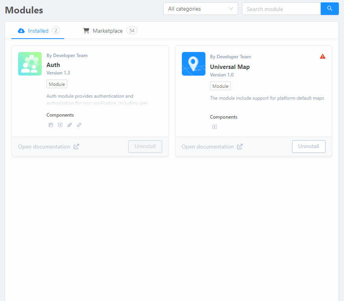
Task: Click the plug connector component icon under Auth
Action: [70, 125]
